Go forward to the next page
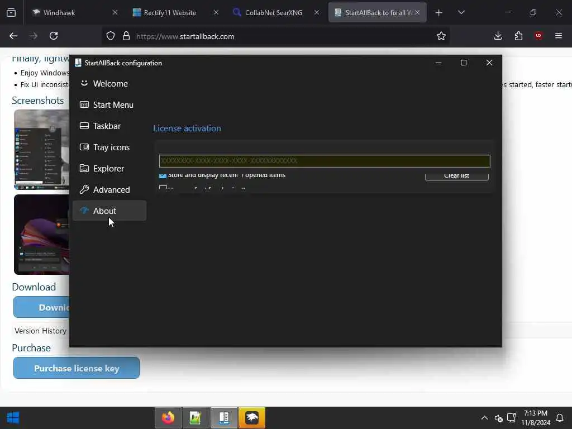 tap(34, 36)
